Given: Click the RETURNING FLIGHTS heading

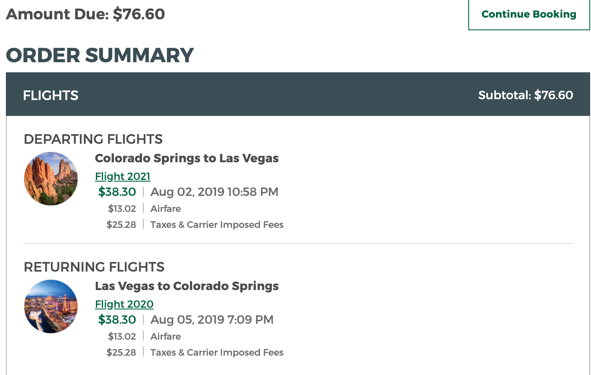Looking at the screenshot, I should coord(94,267).
